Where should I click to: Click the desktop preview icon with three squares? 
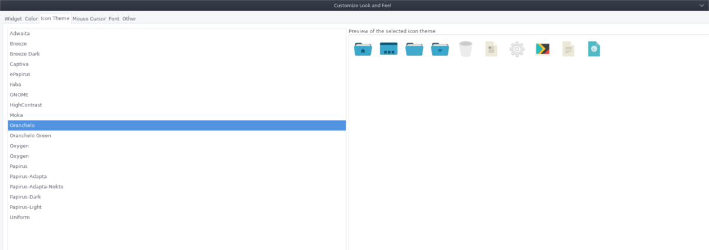pyautogui.click(x=389, y=48)
